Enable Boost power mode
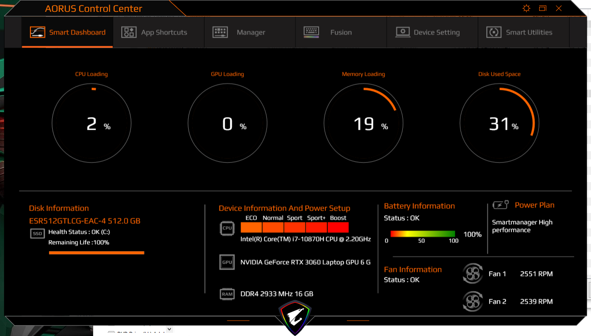591x336 pixels. 338,227
